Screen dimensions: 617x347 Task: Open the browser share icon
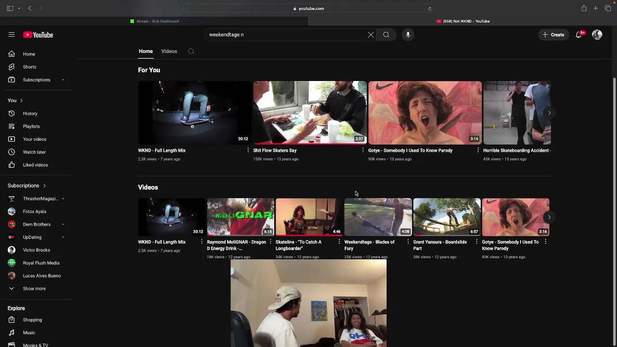[584, 8]
